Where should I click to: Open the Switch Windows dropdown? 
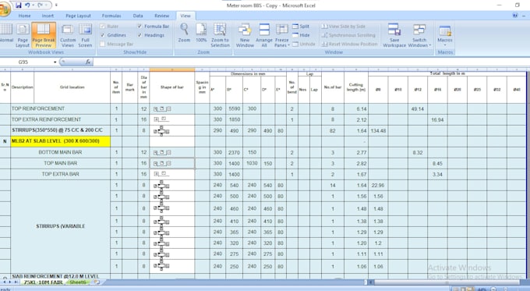(x=419, y=35)
